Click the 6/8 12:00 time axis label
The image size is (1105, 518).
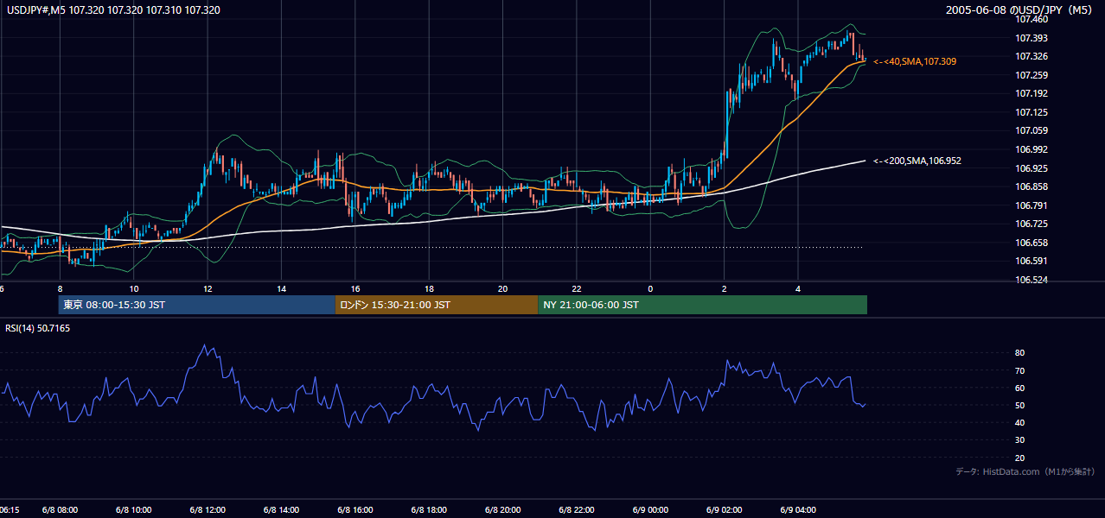click(208, 510)
